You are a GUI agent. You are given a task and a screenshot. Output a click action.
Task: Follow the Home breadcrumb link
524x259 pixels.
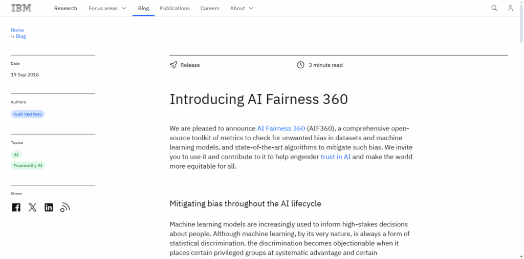(17, 30)
